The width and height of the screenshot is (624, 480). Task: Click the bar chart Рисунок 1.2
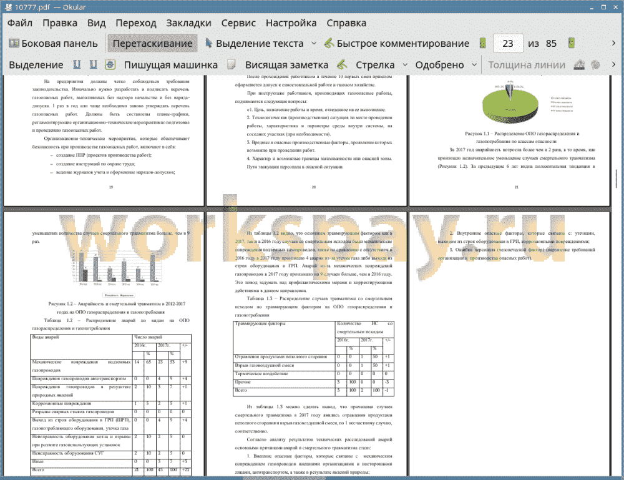tap(116, 267)
